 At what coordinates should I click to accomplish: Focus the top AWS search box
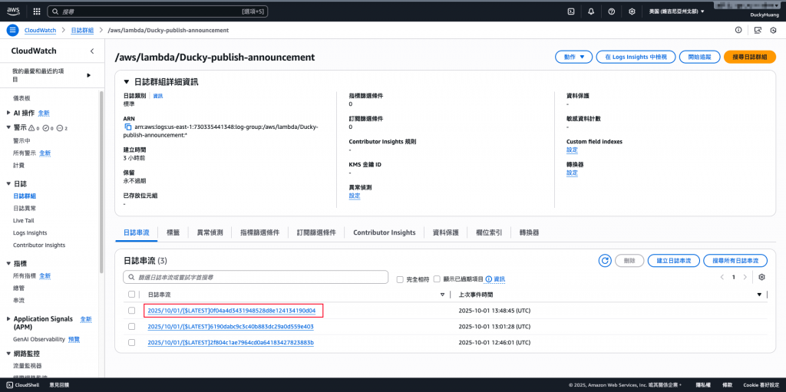[157, 11]
